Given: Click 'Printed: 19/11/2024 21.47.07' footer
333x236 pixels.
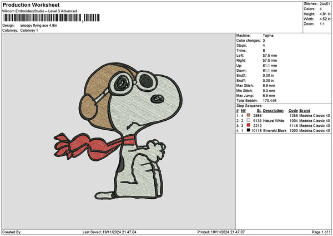Looking at the screenshot, I should coord(221,232).
